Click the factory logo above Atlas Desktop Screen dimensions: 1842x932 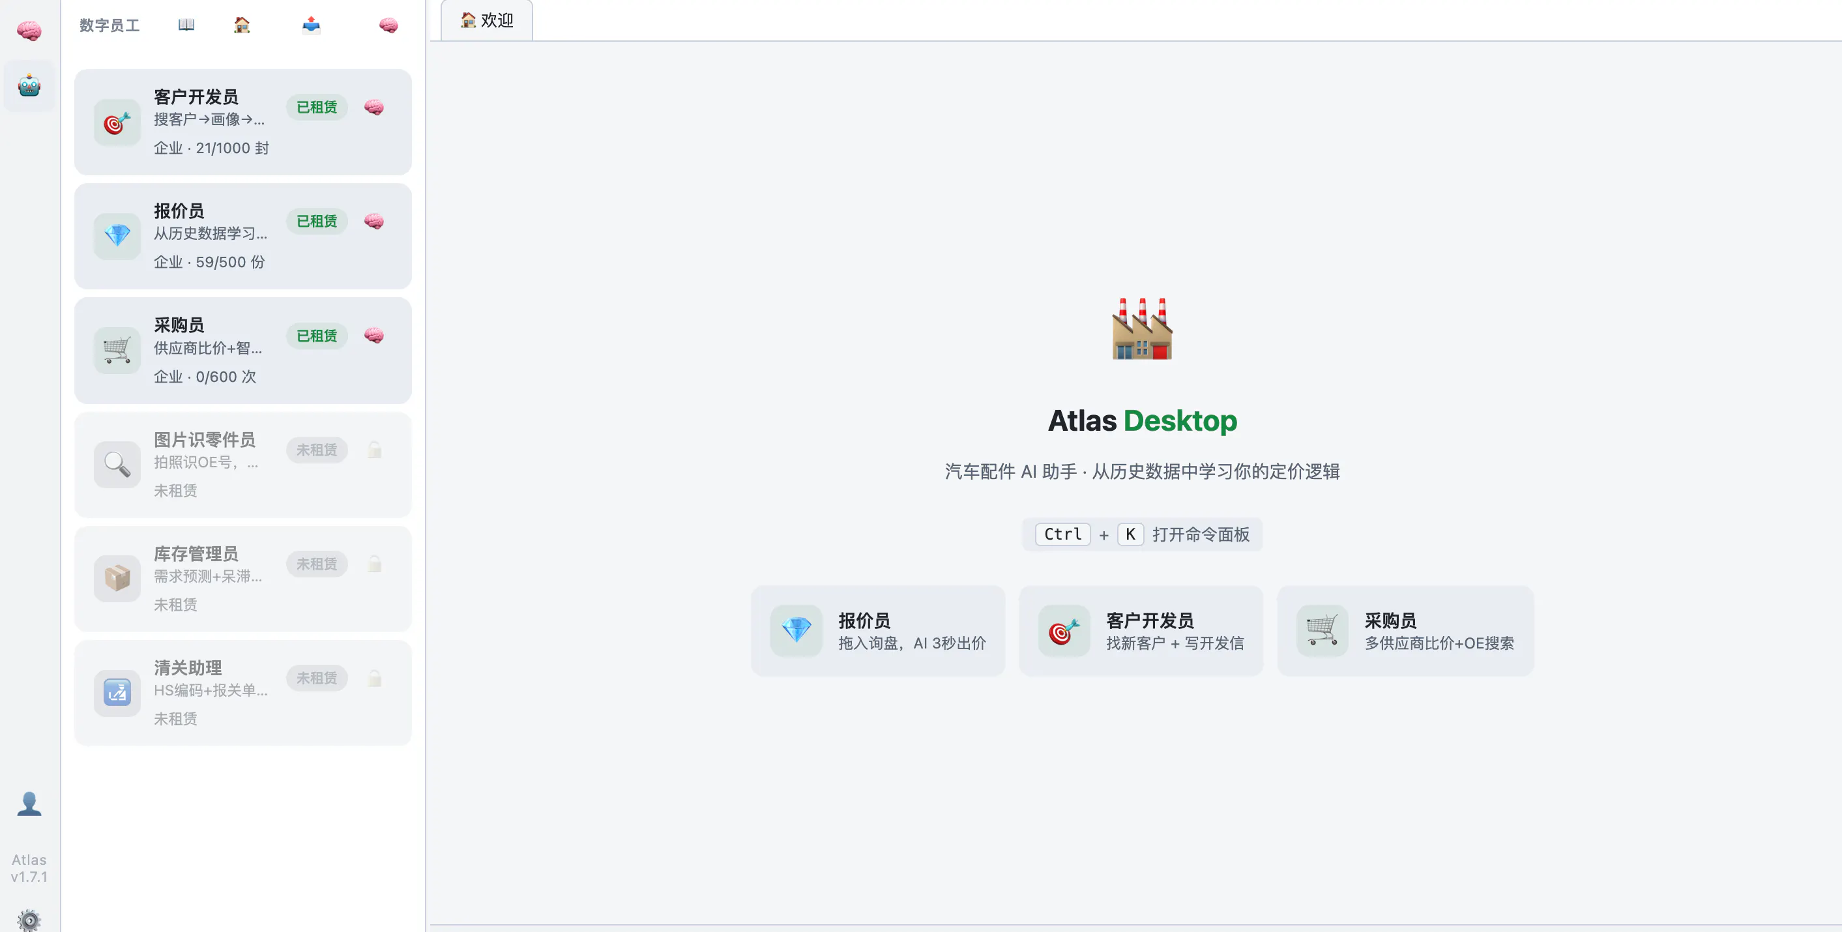(1142, 328)
